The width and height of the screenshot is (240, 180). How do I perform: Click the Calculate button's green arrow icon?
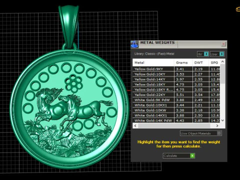192,155
